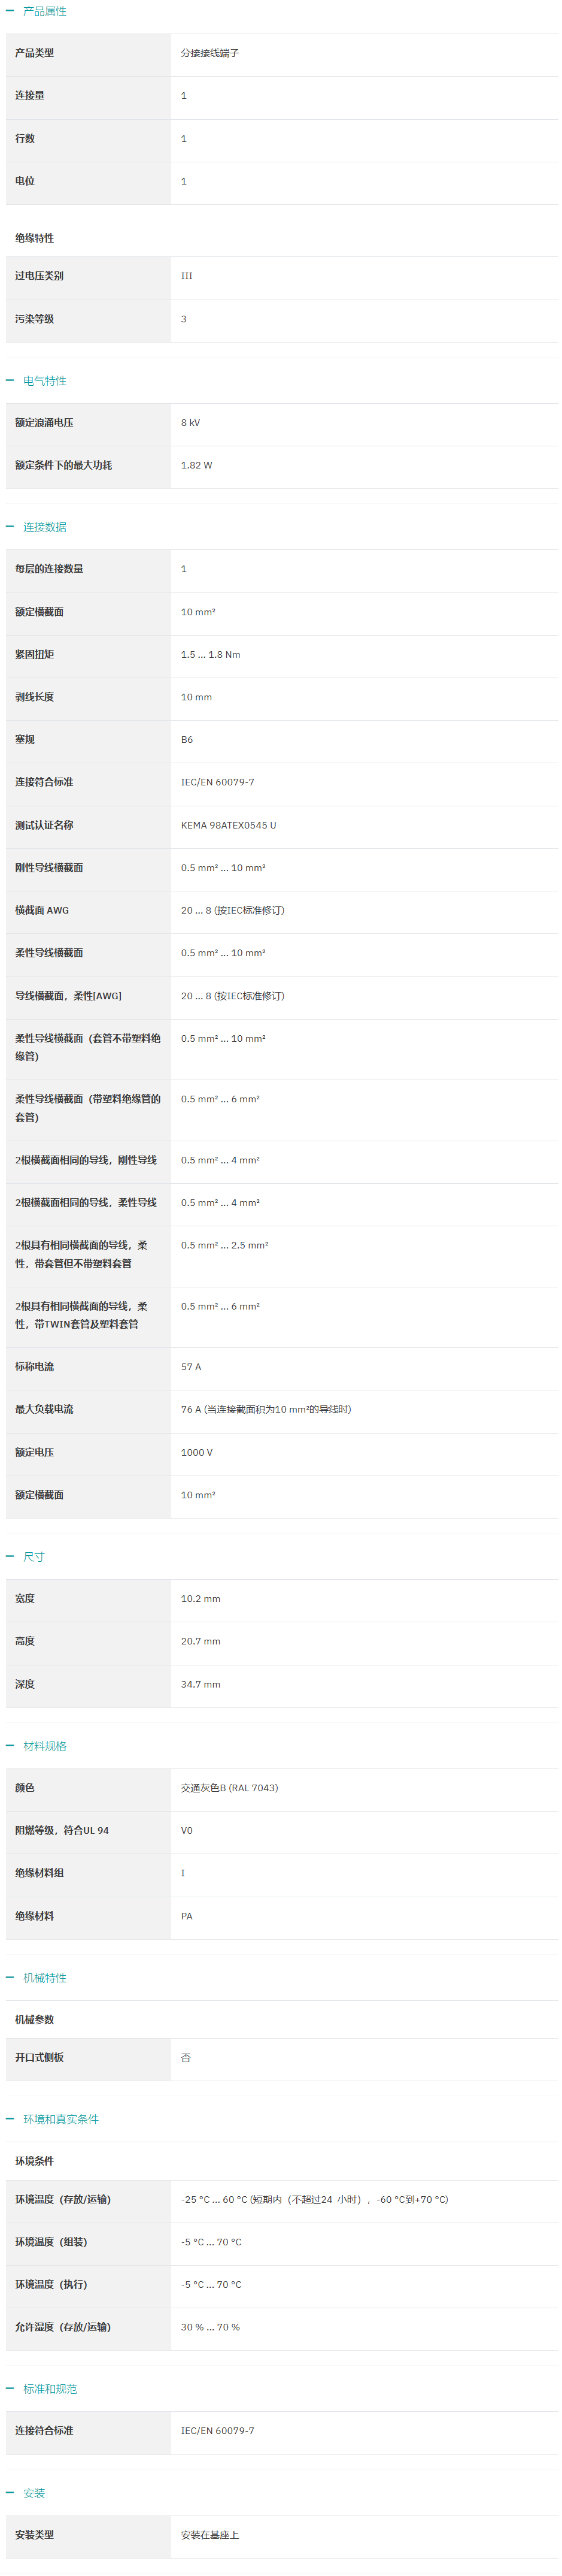The width and height of the screenshot is (562, 2576).
Task: Click the 标称电流 label
Action: (35, 1367)
